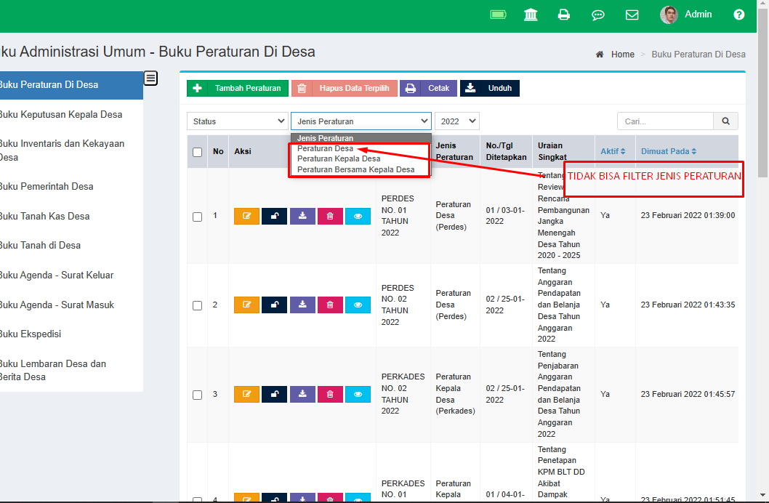Collapse the Jenis Peraturan dropdown

click(x=359, y=121)
